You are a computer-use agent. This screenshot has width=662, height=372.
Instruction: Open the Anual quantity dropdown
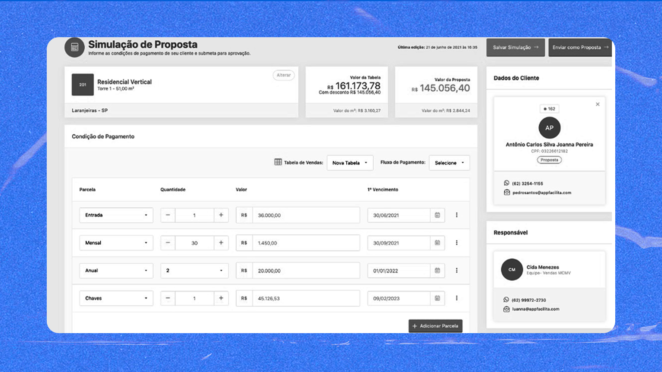coord(194,270)
